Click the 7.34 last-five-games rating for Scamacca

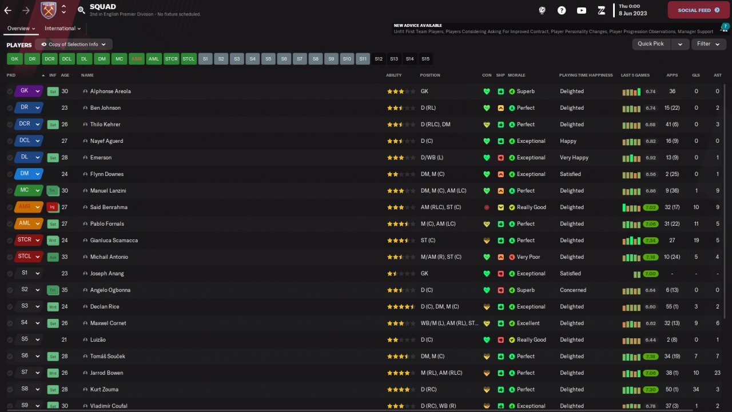[x=651, y=241]
